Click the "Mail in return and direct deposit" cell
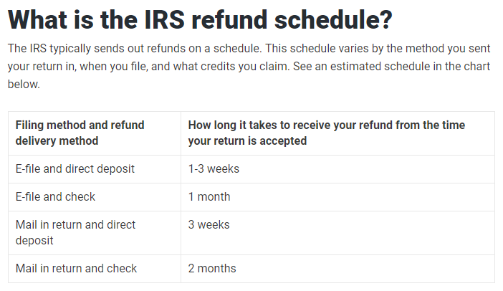503x291 pixels. (x=75, y=232)
